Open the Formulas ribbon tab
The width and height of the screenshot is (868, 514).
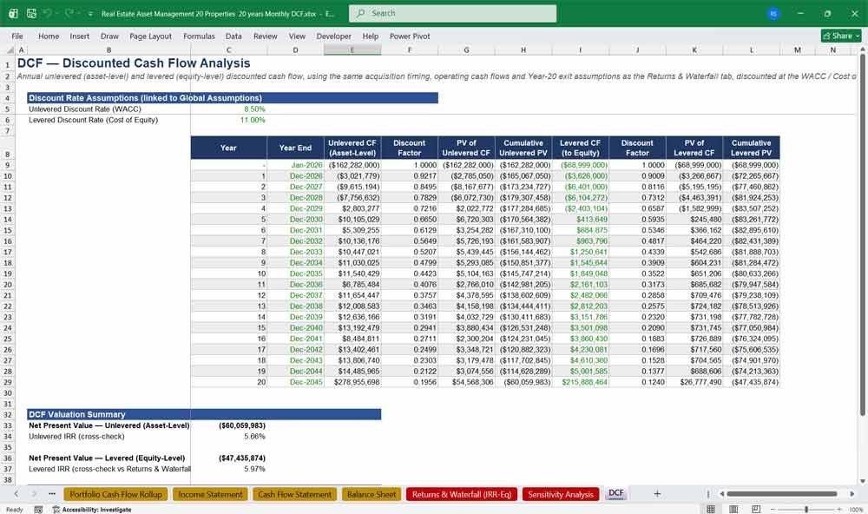pos(199,36)
